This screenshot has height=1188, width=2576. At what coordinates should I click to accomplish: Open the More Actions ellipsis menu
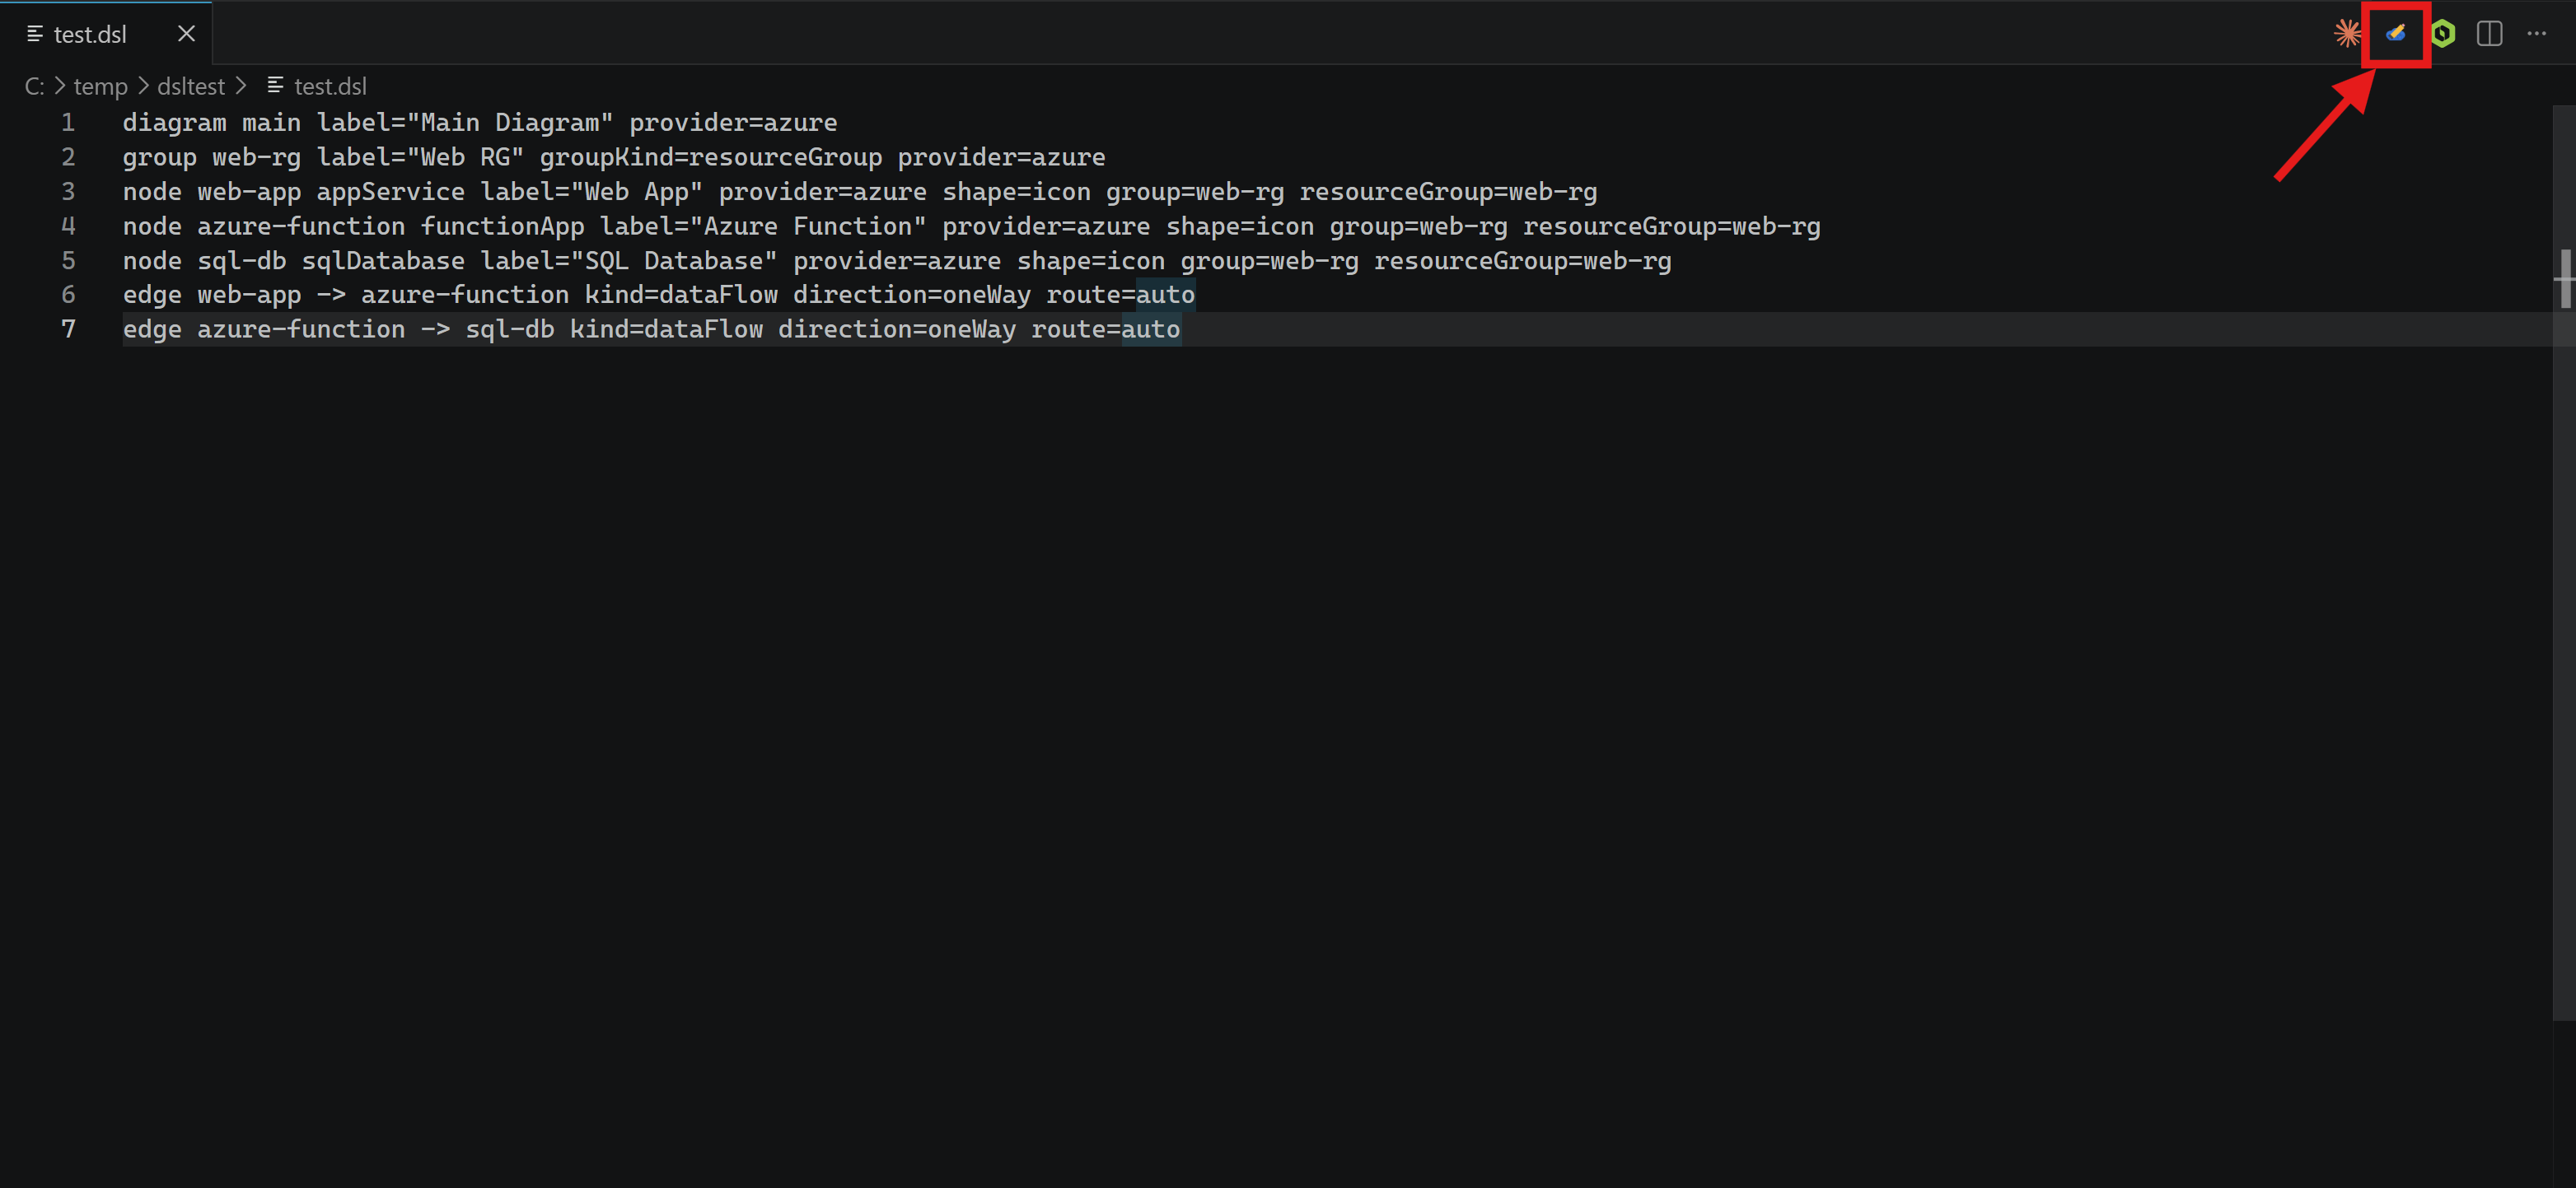click(2536, 34)
